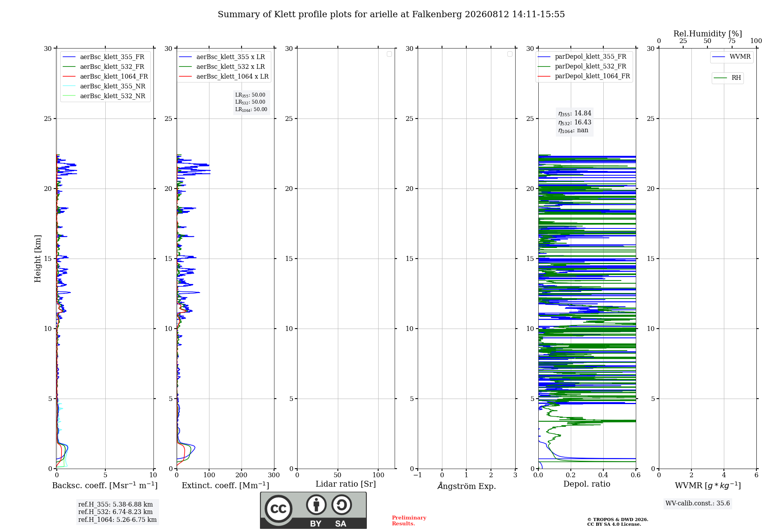Image resolution: width=783 pixels, height=532 pixels.
Task: Click the Rel.Humidity [%] top axis label
Action: tap(707, 34)
